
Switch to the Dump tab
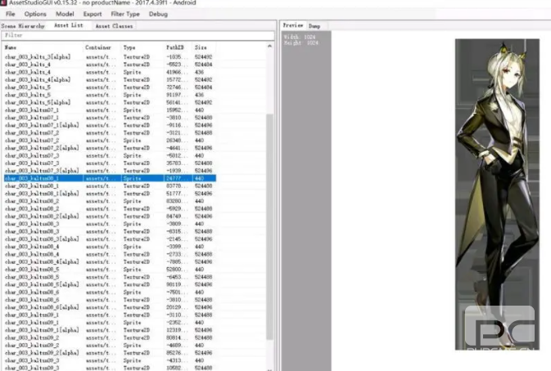click(x=314, y=26)
